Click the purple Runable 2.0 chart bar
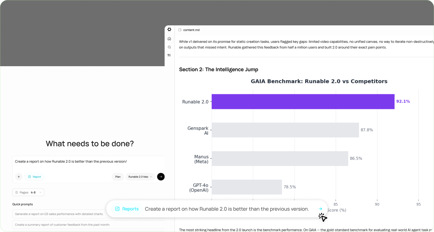Viewport: 434px width, 232px height. click(303, 101)
